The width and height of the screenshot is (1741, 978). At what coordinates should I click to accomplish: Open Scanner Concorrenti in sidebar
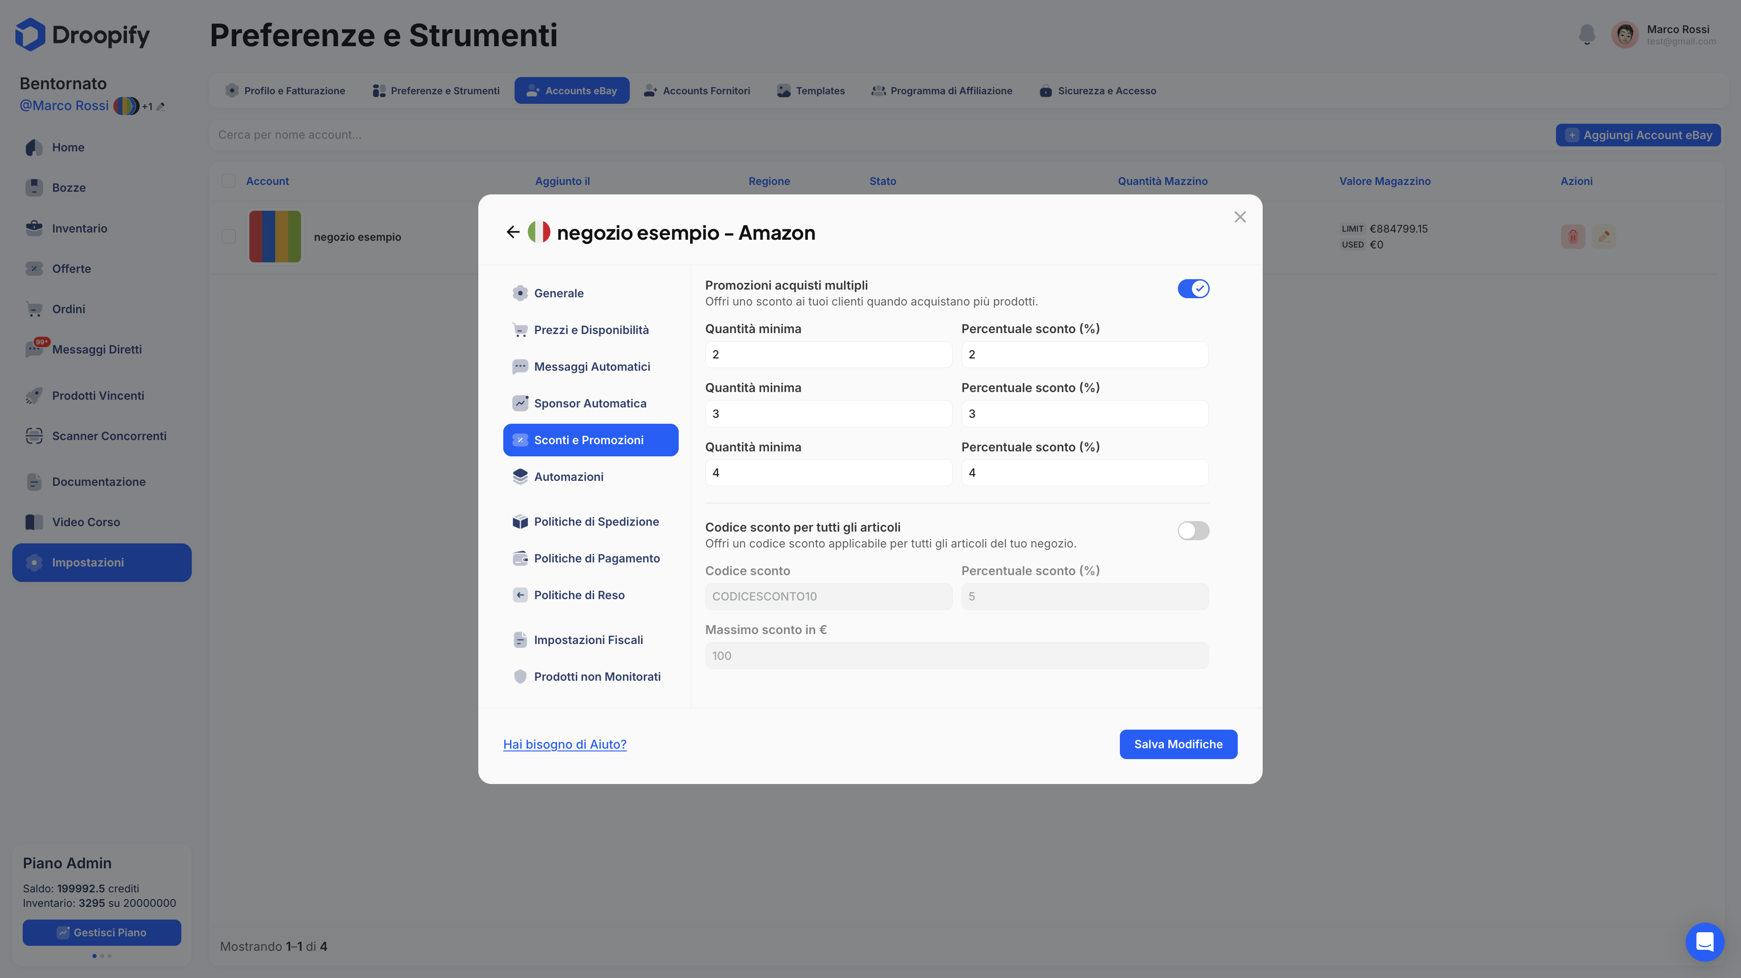pos(109,436)
